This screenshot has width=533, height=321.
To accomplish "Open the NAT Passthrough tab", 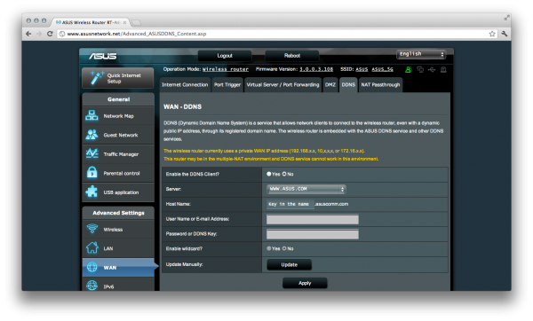I will click(380, 85).
